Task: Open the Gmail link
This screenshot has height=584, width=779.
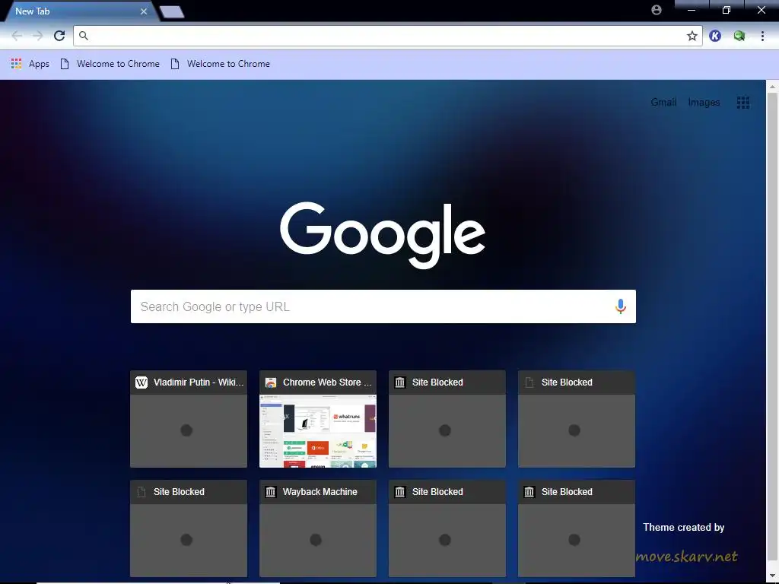Action: point(663,103)
